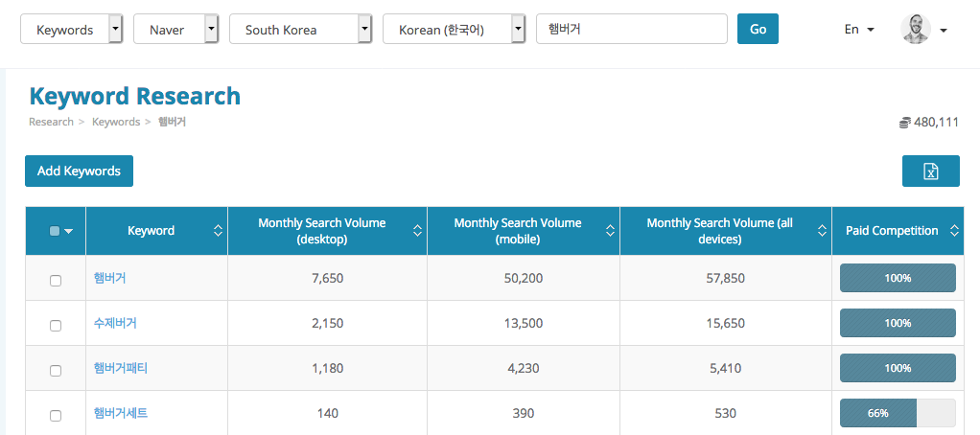Check the box for 수제버거 row
The width and height of the screenshot is (980, 435).
tap(56, 326)
